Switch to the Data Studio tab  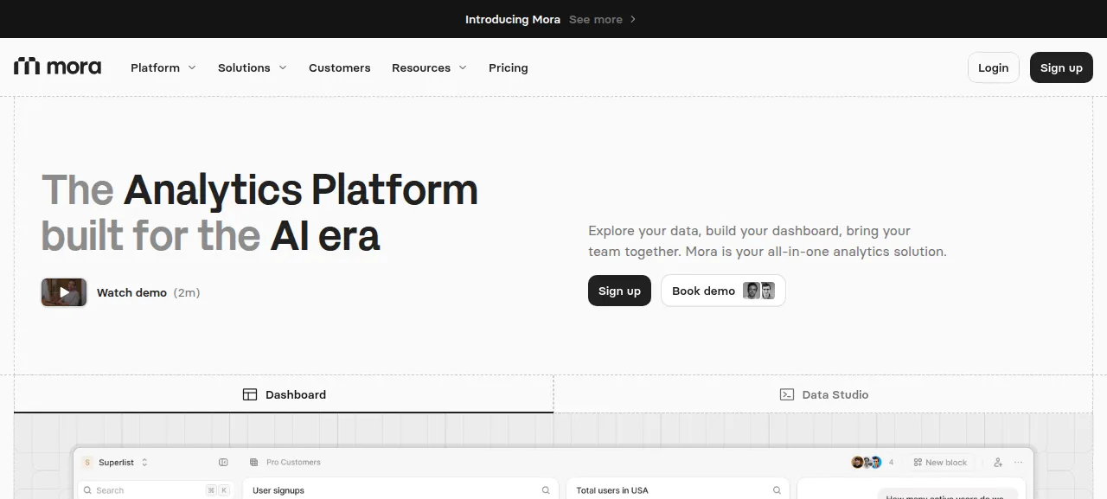pos(823,394)
